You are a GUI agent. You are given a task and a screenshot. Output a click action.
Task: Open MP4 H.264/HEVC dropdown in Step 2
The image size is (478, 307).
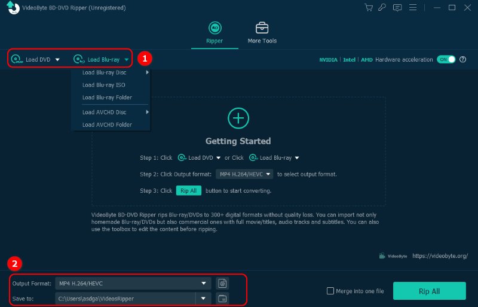(244, 174)
